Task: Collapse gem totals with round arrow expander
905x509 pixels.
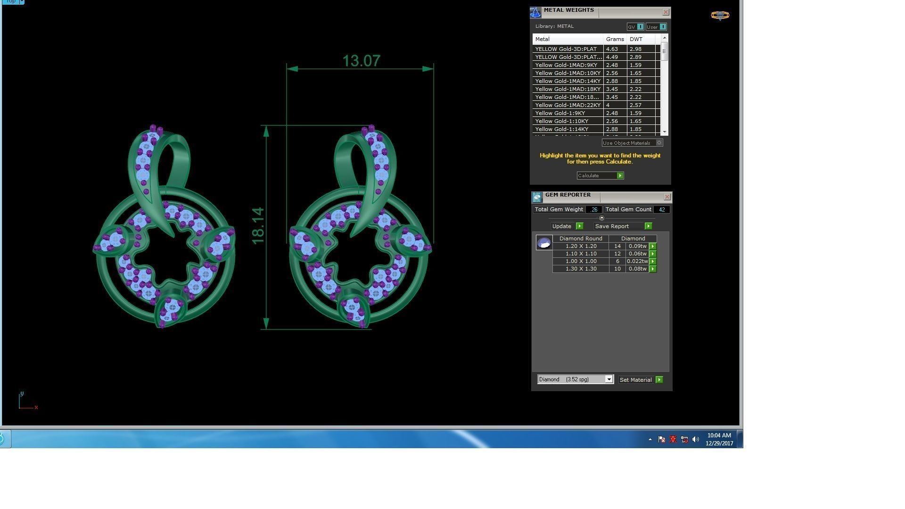Action: coord(601,218)
